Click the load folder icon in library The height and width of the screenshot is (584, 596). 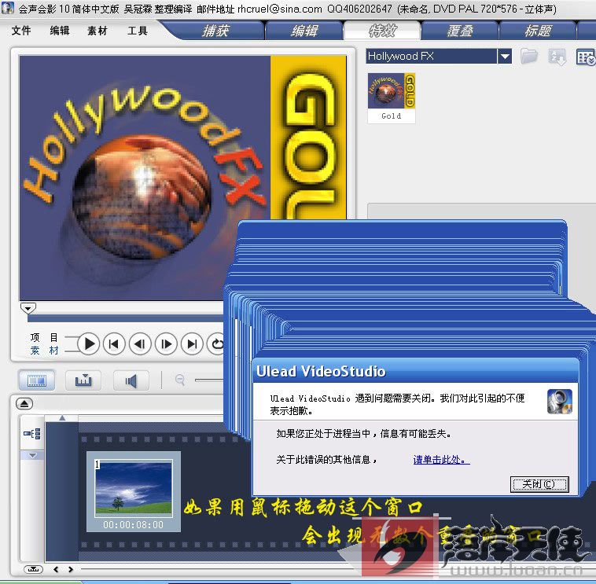point(528,57)
